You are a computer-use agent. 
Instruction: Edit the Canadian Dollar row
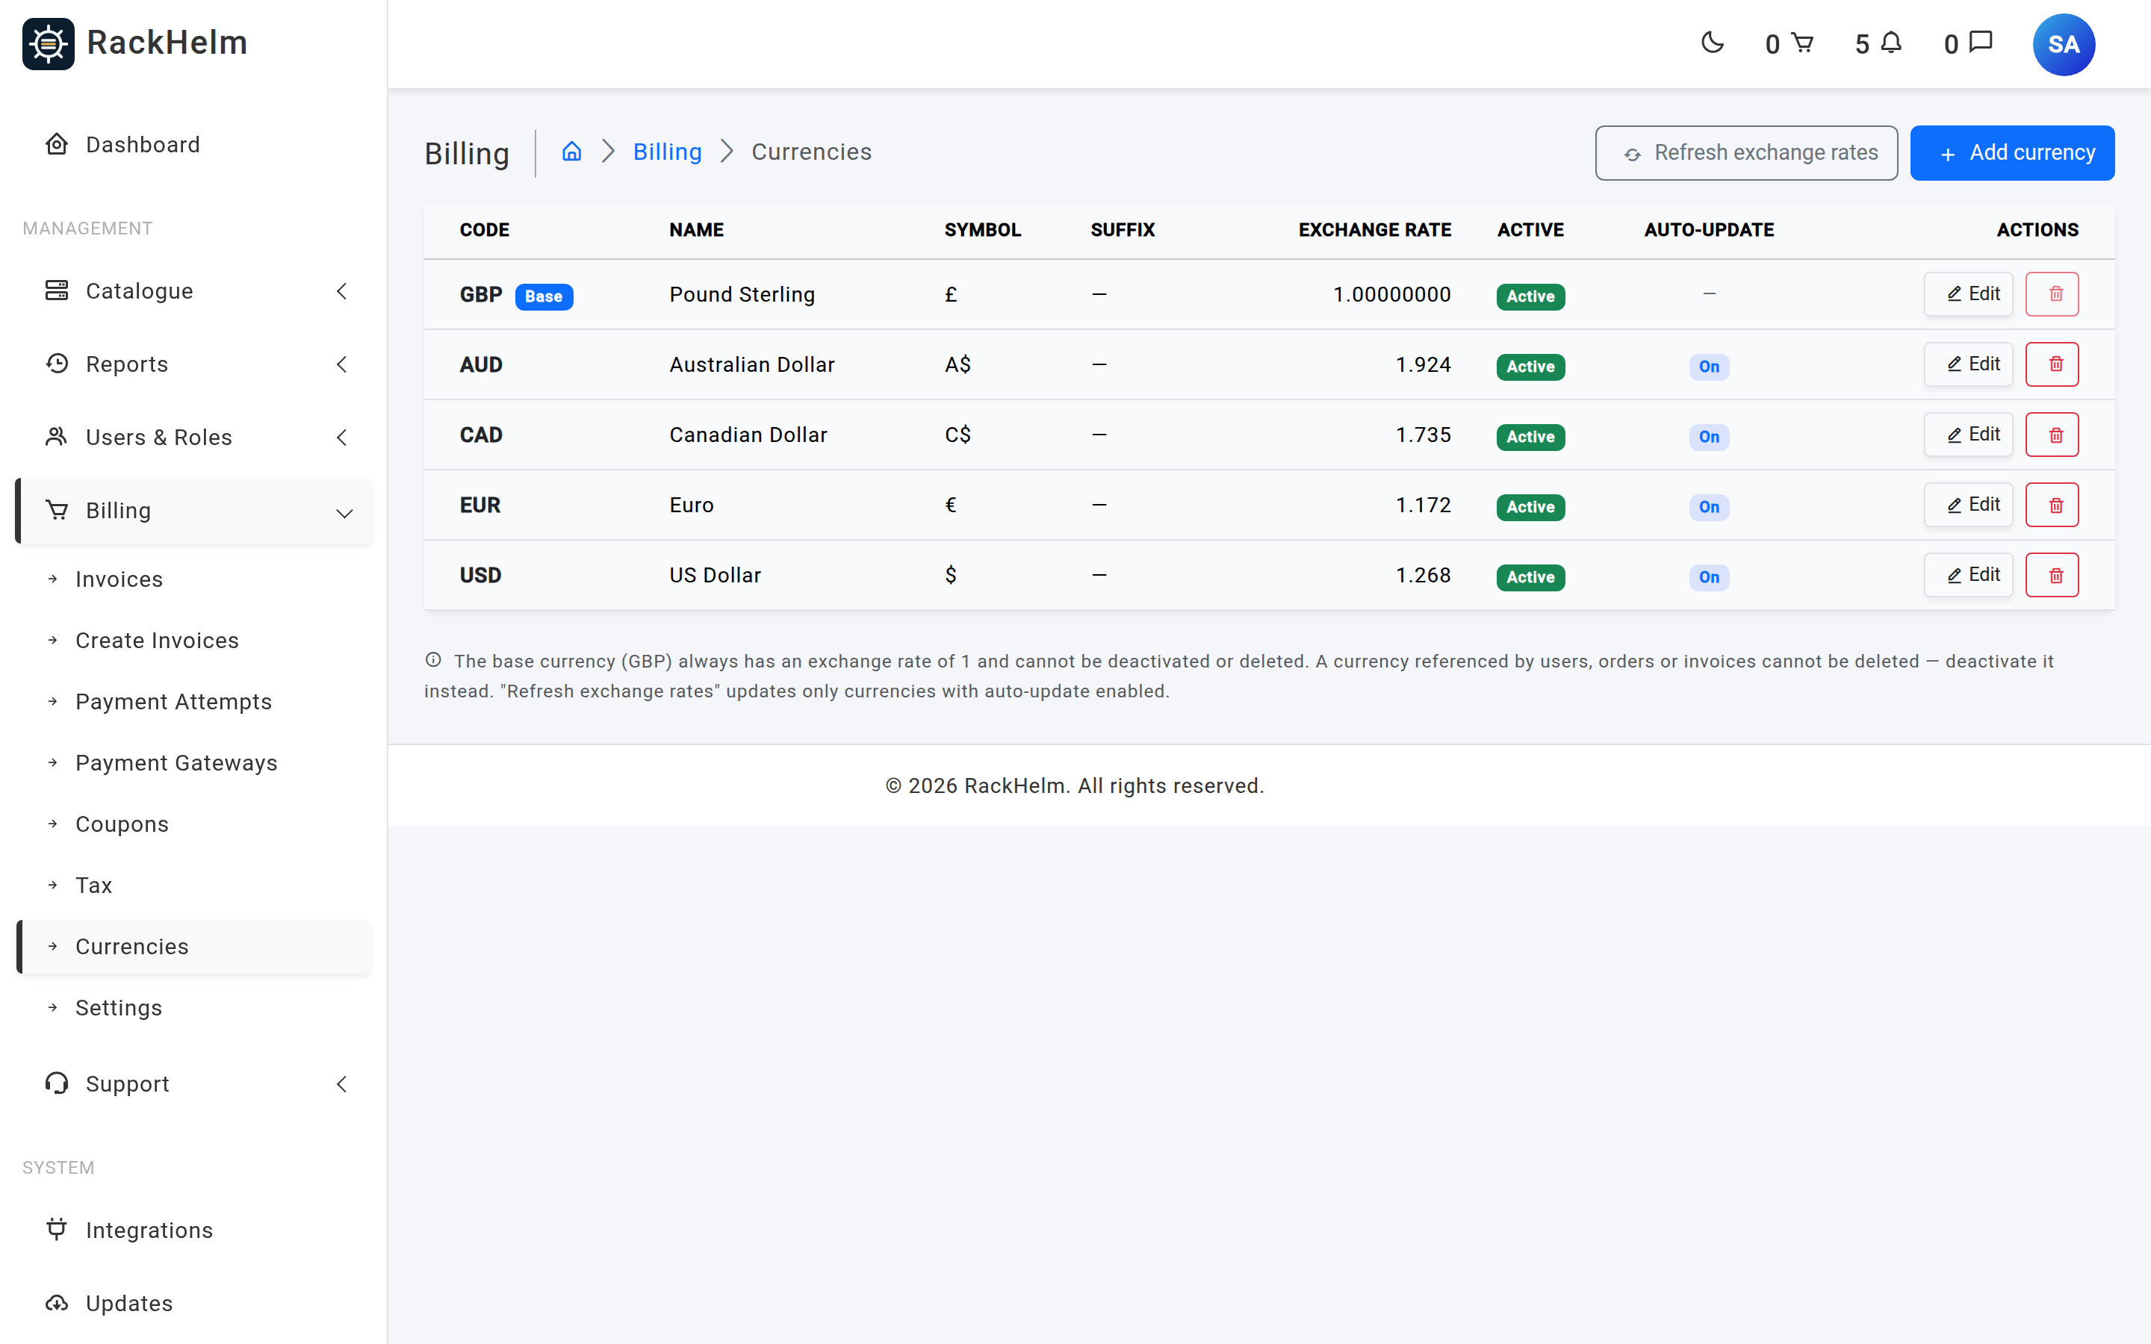(1969, 435)
